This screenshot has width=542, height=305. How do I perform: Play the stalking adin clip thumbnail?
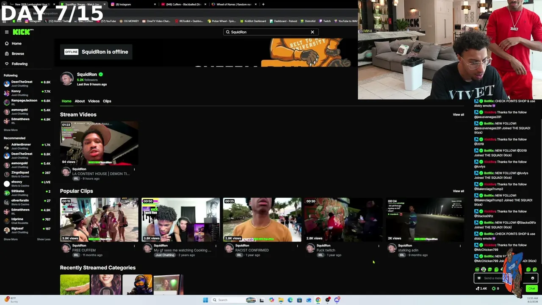click(x=425, y=219)
